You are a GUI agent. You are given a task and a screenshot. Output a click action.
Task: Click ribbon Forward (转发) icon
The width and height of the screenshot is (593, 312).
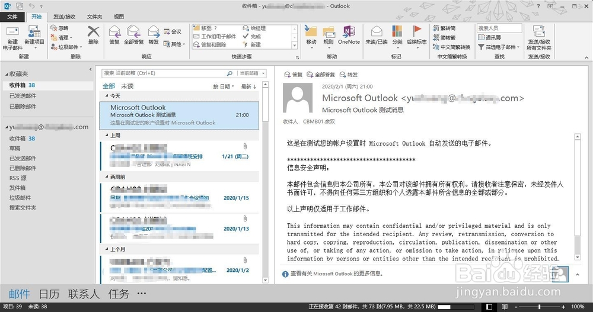click(x=154, y=31)
